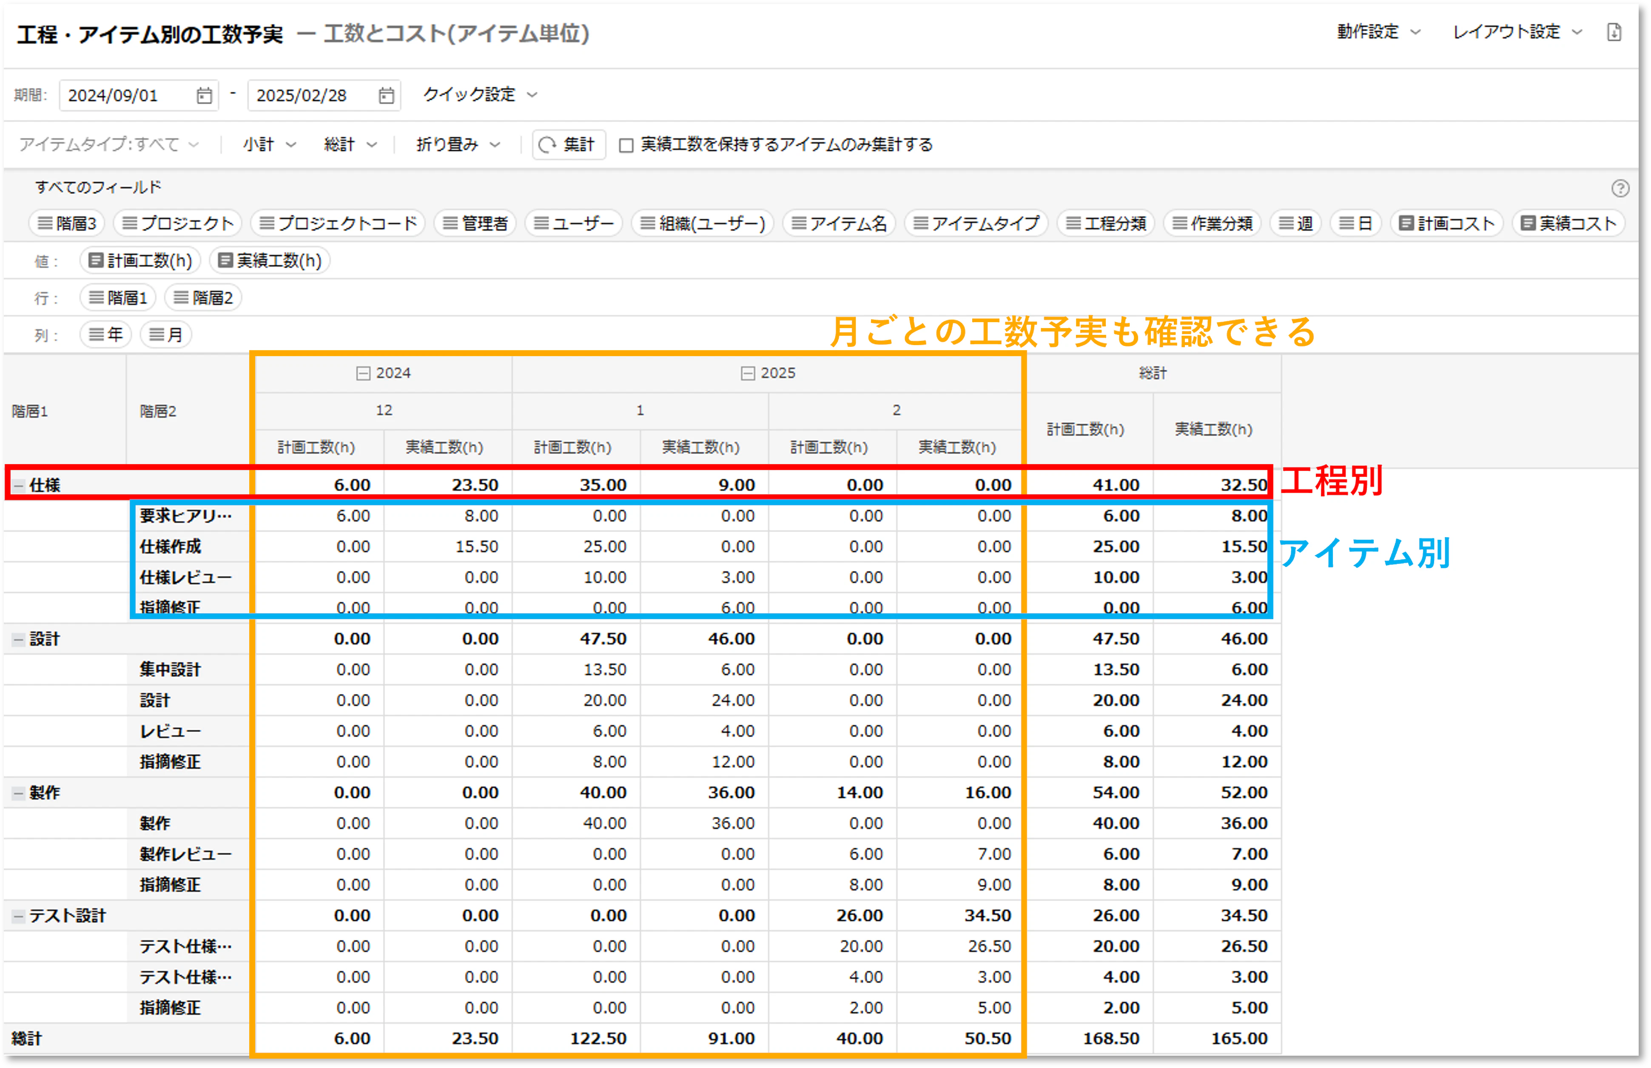This screenshot has height=1068, width=1651.
Task: Click the 月 column field chip
Action: coord(166,335)
